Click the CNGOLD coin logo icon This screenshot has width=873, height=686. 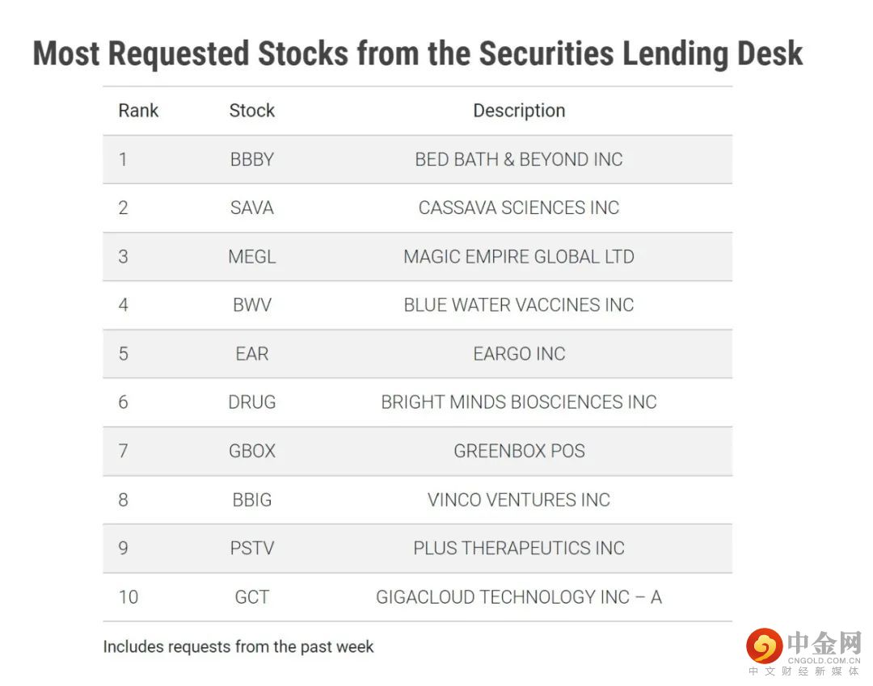764,646
